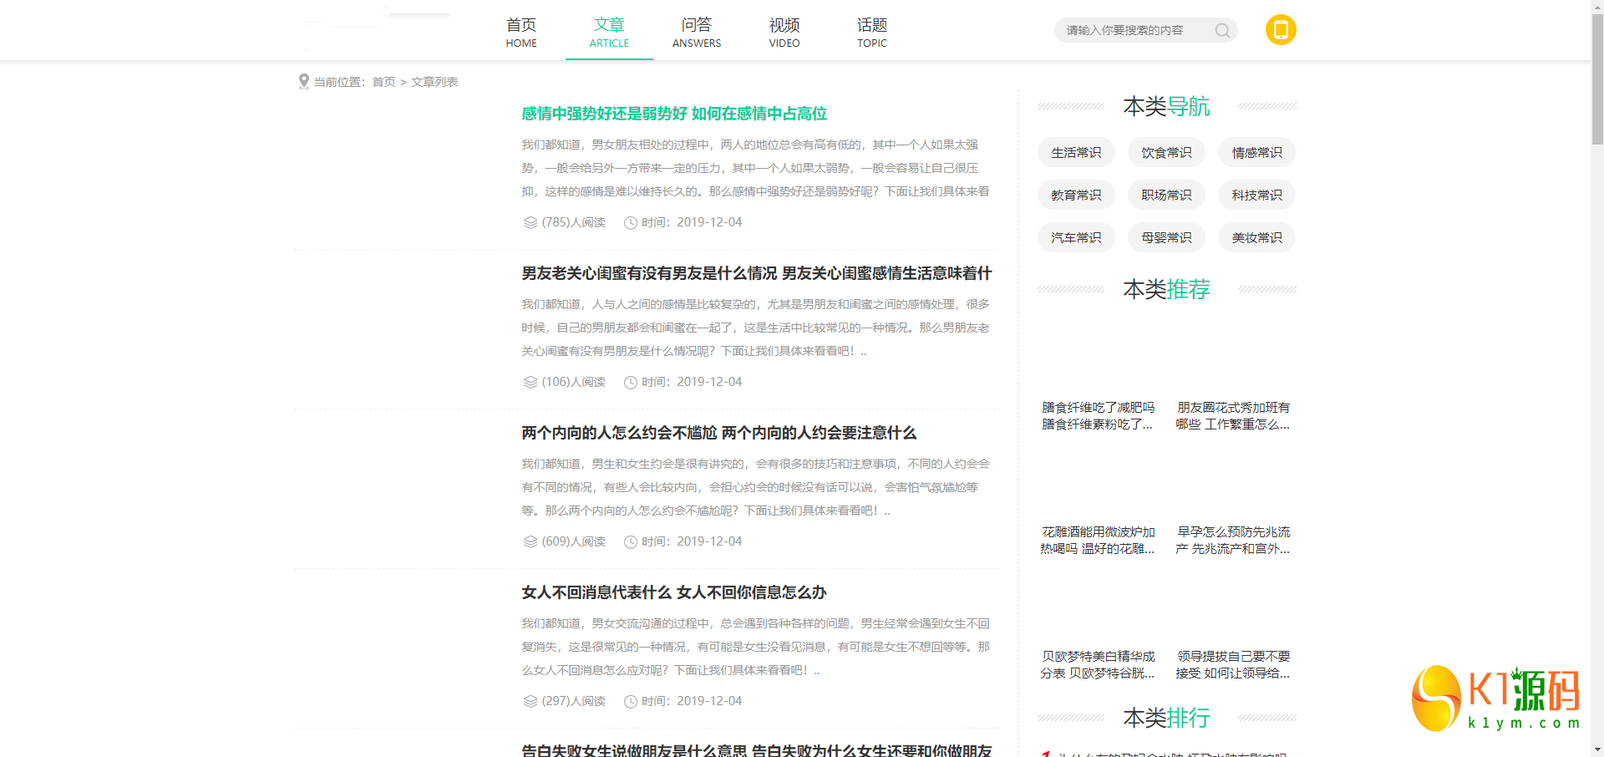
Task: Click read-count icon beside (609)人阅读
Action: click(530, 542)
